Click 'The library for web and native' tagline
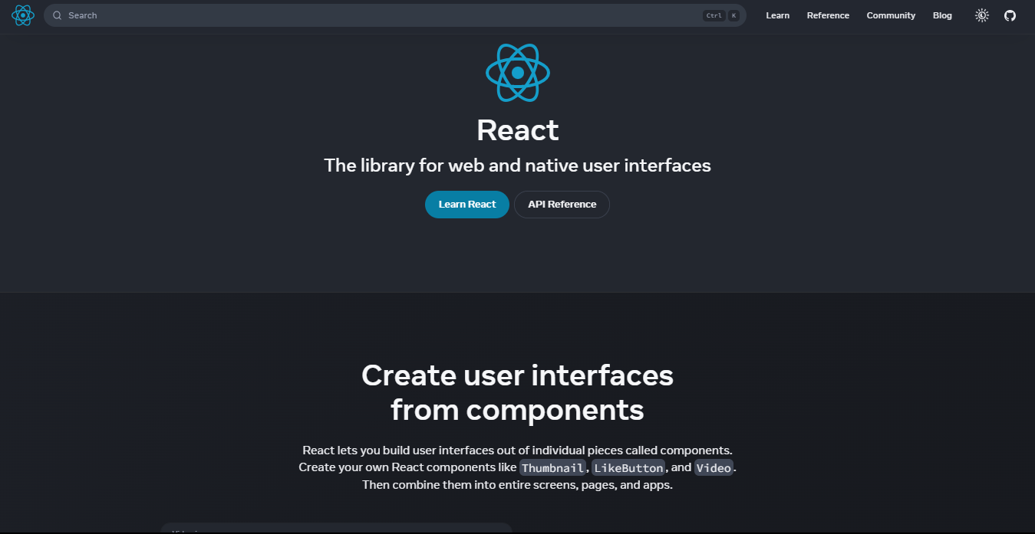The width and height of the screenshot is (1035, 534). pos(518,165)
